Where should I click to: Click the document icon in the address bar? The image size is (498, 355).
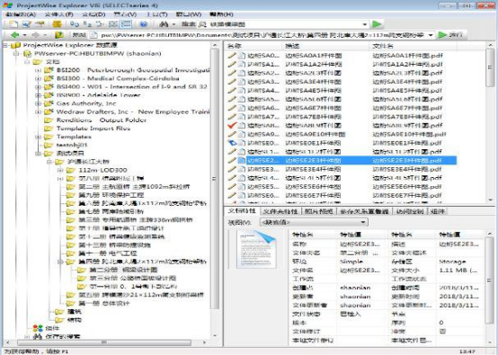(93, 35)
